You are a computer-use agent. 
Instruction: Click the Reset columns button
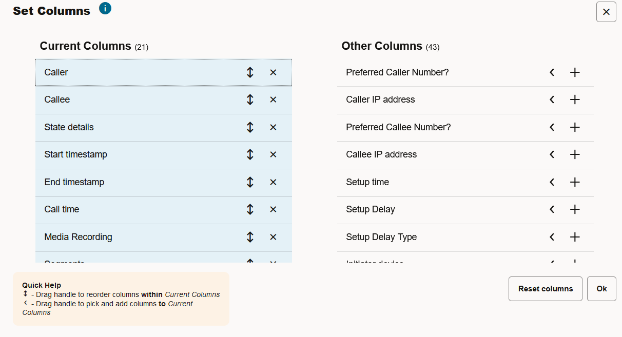[546, 289]
